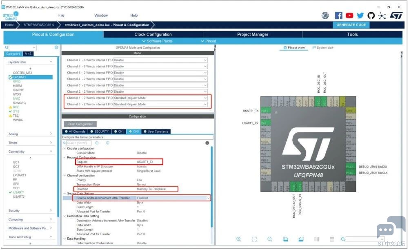Screen dimensions: 409x250
Task: Click the search magnifier in categories panel
Action: pyautogui.click(x=7, y=47)
